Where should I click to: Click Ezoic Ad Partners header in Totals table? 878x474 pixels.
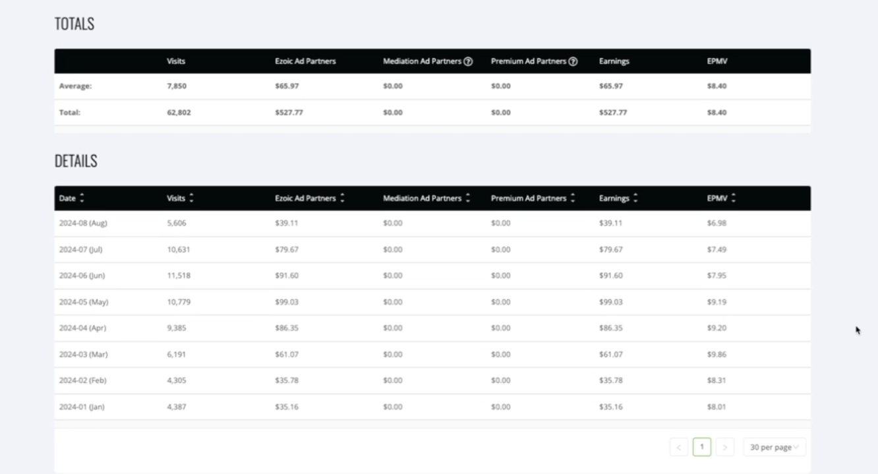pyautogui.click(x=305, y=61)
